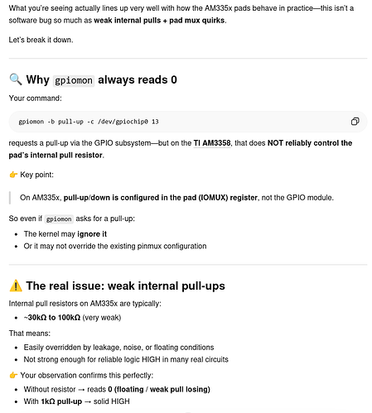372x413 pixels.
Task: Click bold 'weak internal pulls + pad mux quirks'
Action: click(159, 21)
